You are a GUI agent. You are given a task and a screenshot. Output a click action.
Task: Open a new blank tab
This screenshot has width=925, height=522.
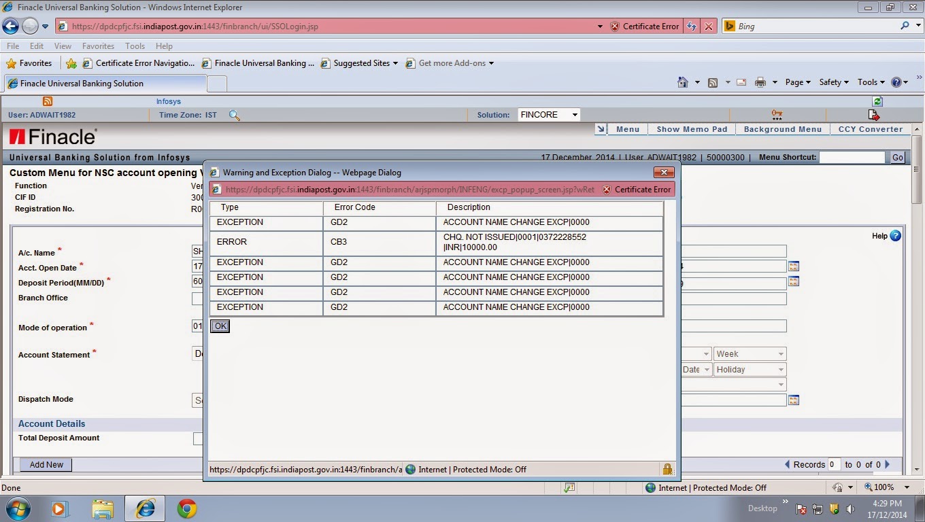click(x=216, y=84)
